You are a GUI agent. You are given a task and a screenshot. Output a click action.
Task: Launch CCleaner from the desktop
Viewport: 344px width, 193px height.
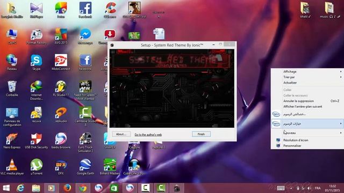110,10
